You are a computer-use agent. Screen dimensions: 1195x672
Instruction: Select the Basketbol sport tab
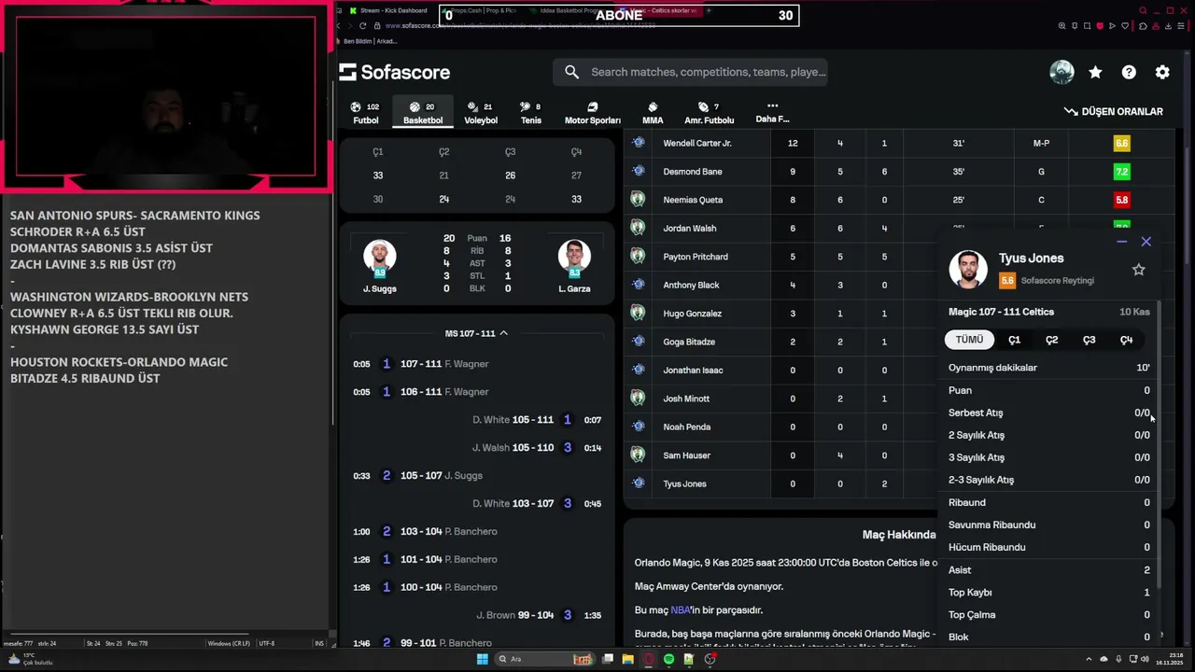(423, 113)
